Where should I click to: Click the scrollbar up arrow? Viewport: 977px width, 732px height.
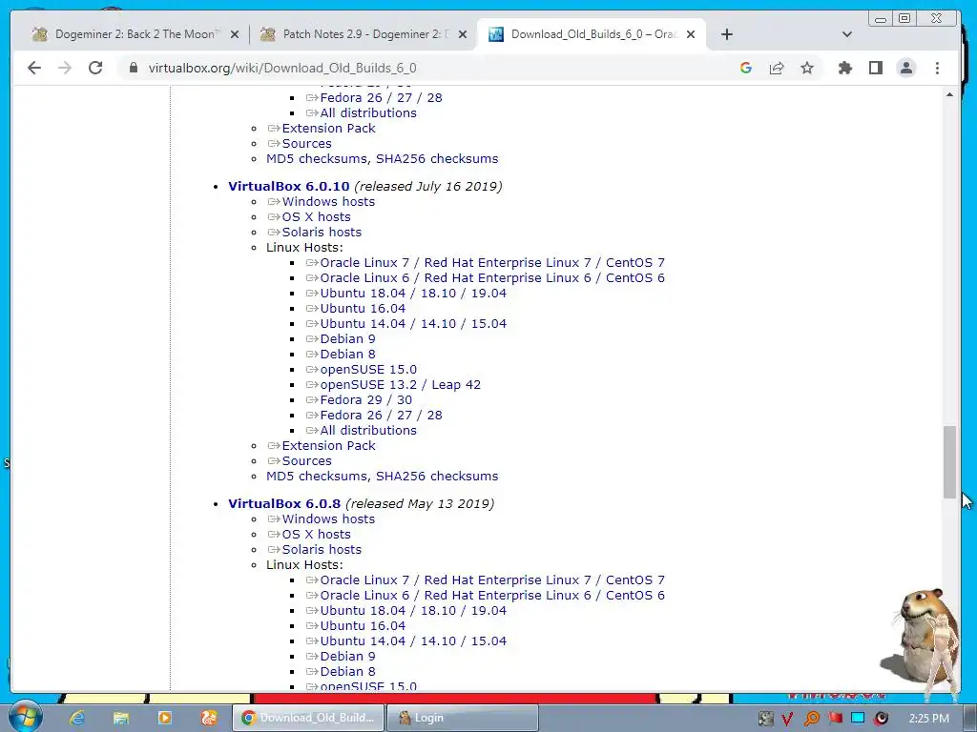tap(949, 94)
